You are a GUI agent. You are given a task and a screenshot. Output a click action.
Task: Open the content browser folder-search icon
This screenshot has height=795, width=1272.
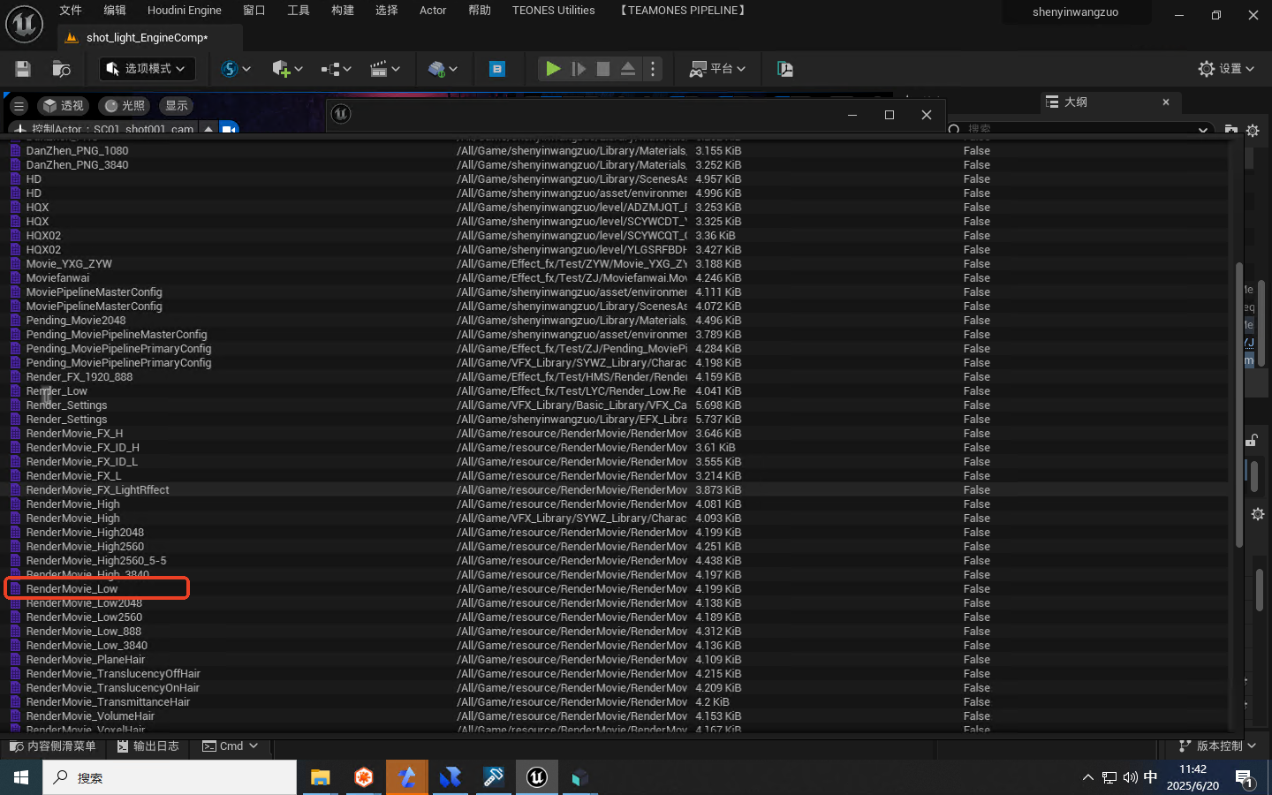[61, 69]
